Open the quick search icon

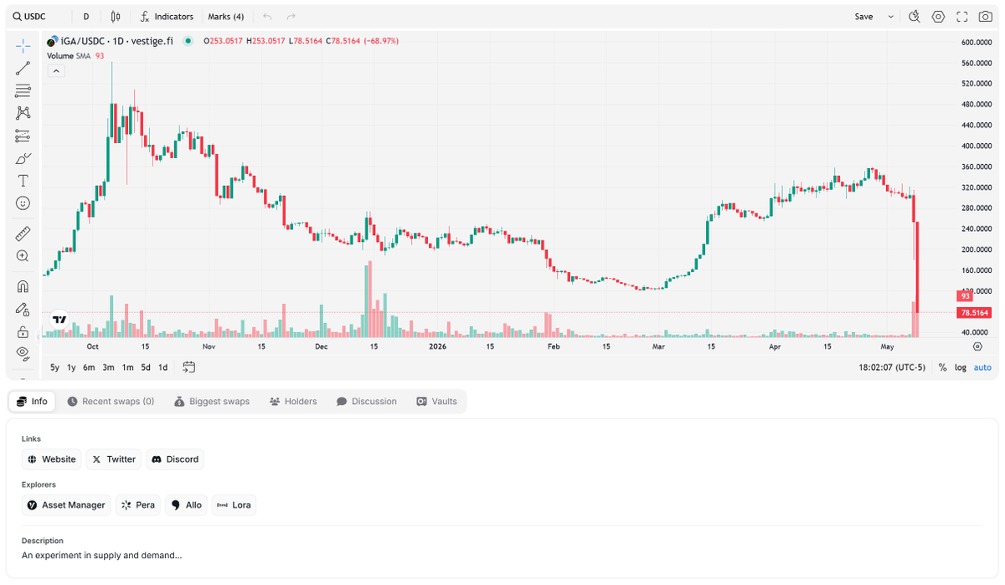coord(915,16)
